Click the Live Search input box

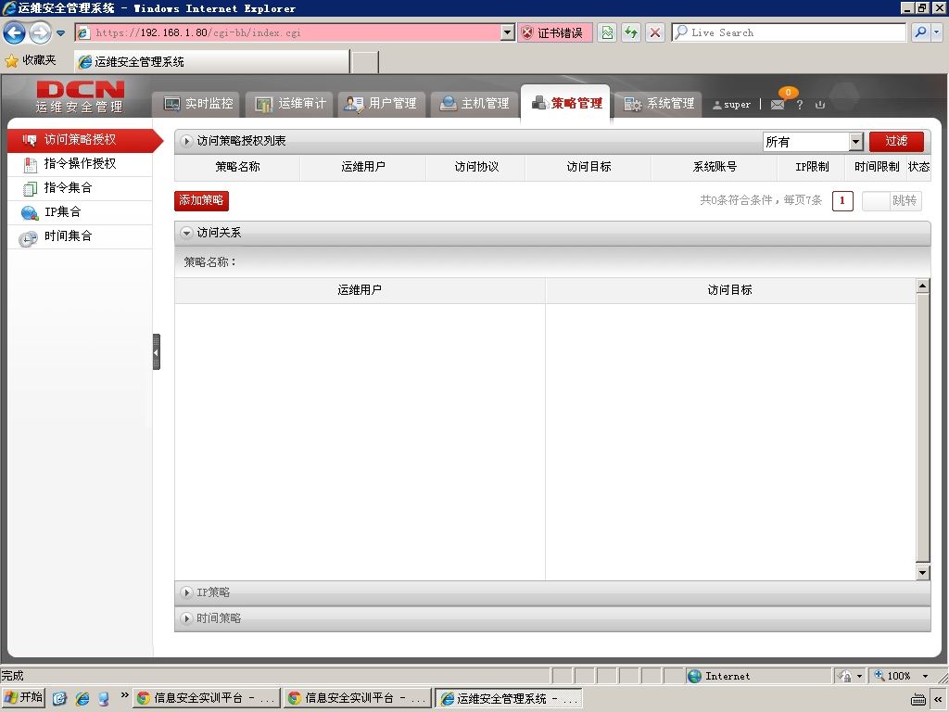[789, 32]
